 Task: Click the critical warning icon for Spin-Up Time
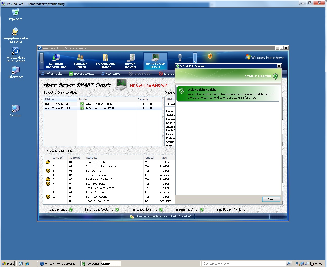48,171
